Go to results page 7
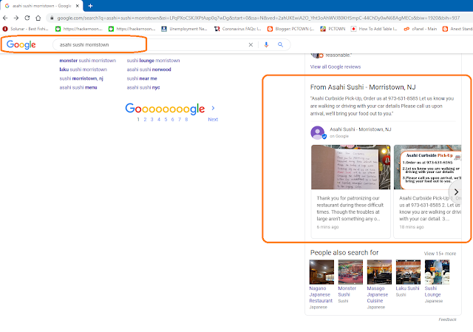This screenshot has width=473, height=332. [x=180, y=120]
